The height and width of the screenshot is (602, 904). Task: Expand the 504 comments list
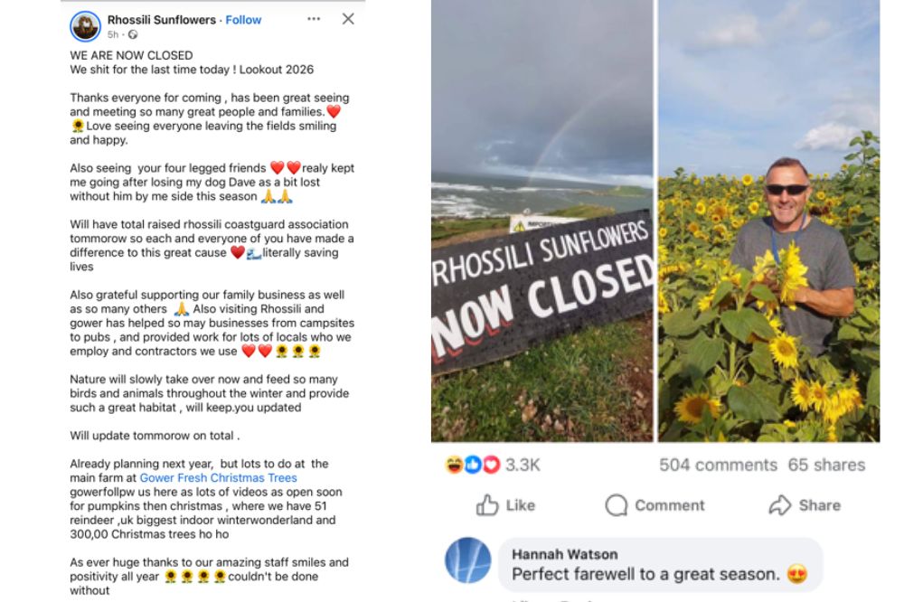point(718,465)
